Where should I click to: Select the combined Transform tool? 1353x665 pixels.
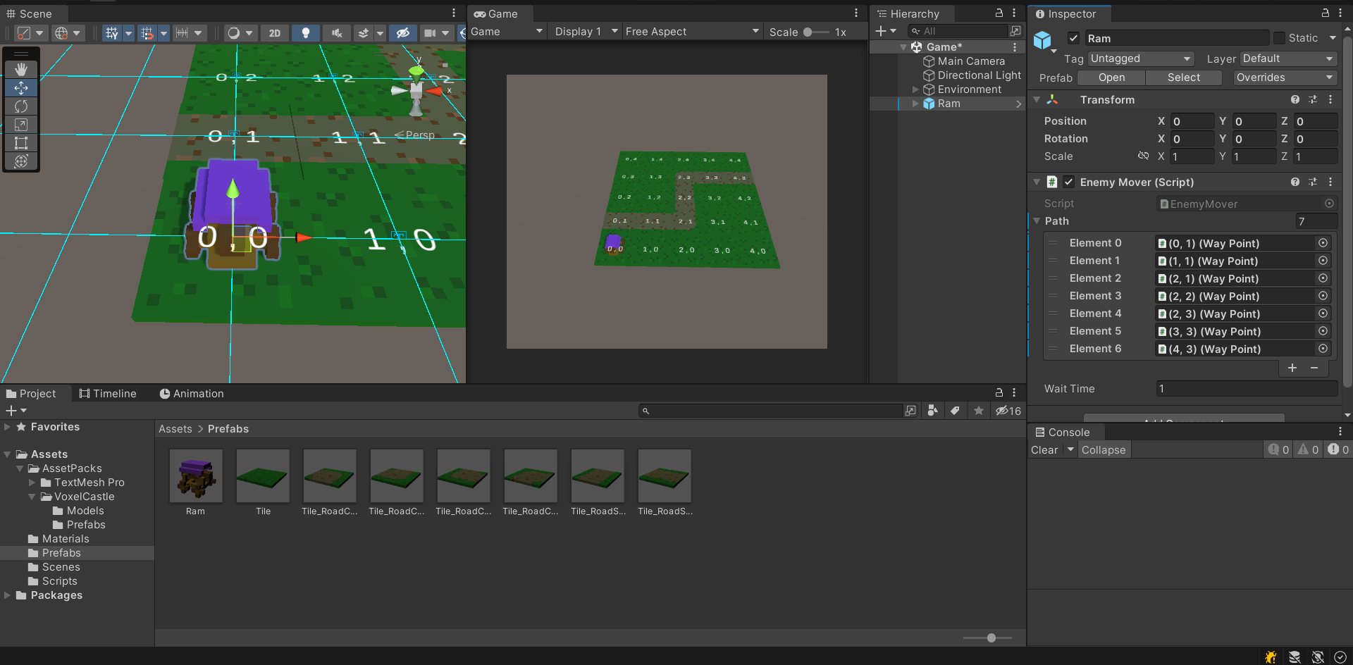(21, 161)
